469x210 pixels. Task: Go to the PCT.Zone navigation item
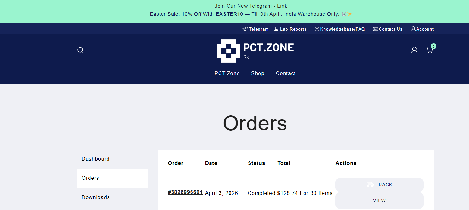(227, 73)
